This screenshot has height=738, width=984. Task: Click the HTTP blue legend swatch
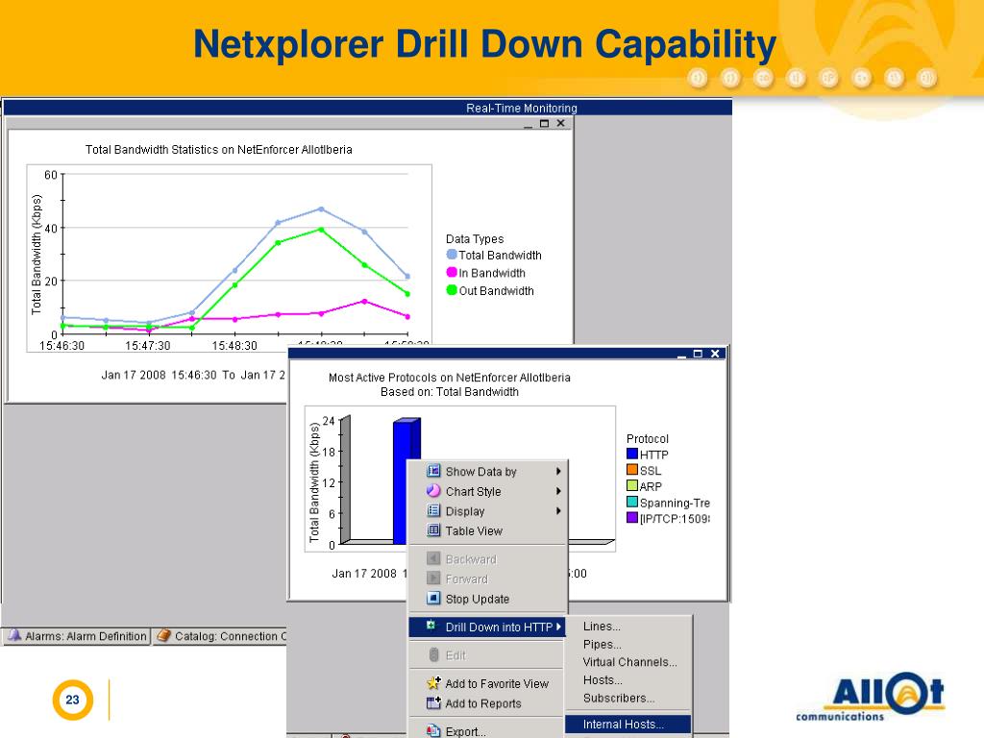point(632,454)
